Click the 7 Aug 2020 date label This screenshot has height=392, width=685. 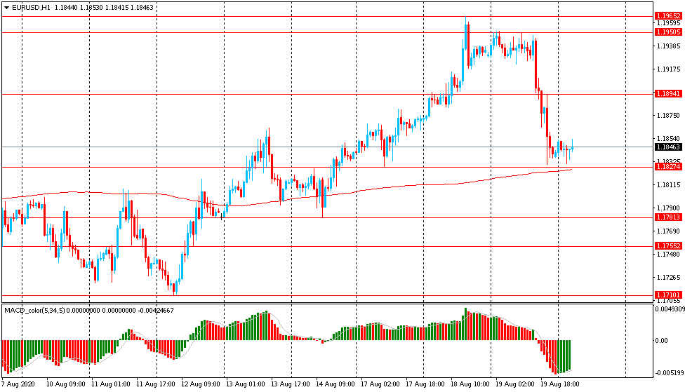[18, 384]
